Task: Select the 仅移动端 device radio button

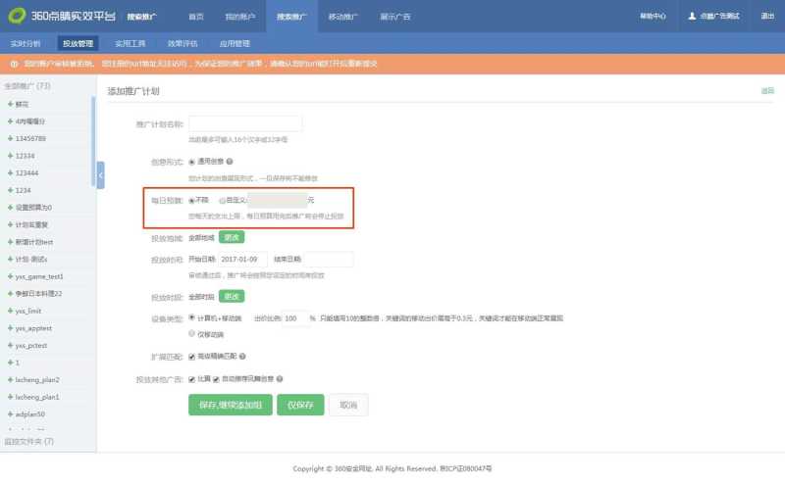Action: coord(191,333)
